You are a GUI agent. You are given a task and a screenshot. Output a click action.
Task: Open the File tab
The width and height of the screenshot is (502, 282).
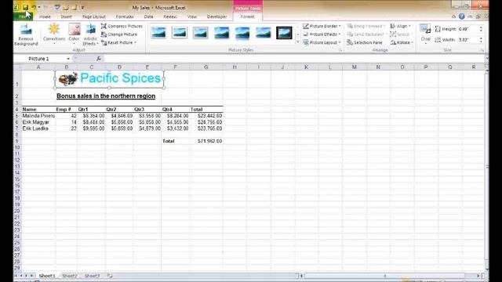pyautogui.click(x=23, y=16)
